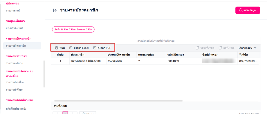Sort by the ลำดับ column header
267x114 pixels.
60,55
